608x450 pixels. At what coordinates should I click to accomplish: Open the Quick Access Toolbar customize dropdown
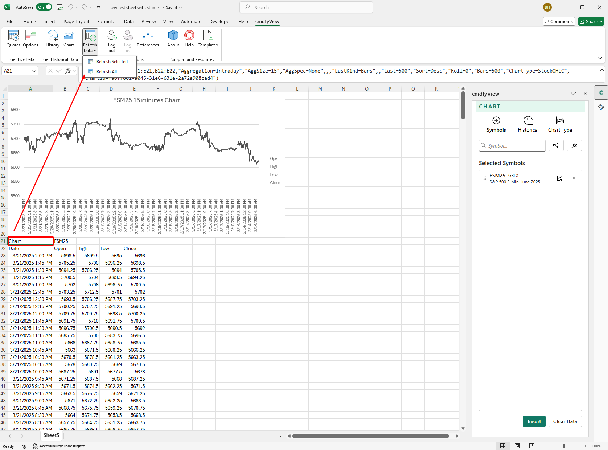pos(98,7)
